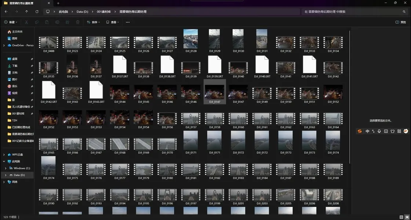
Task: Open the 排序 (Sort) dropdown menu
Action: pos(94,22)
